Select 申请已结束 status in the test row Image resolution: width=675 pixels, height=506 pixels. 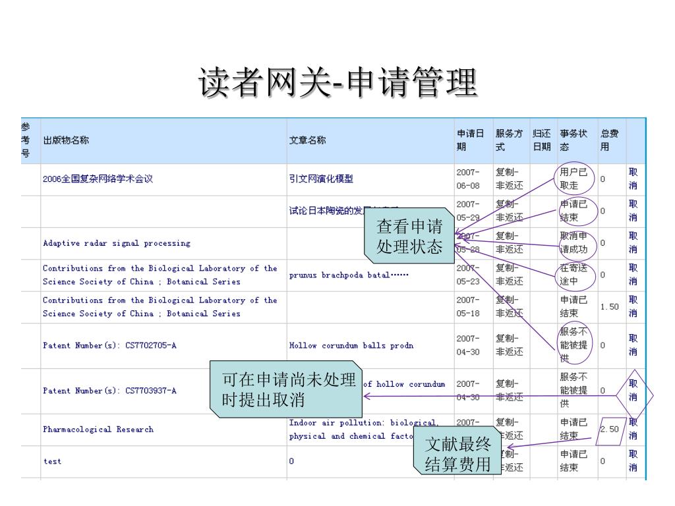(x=573, y=461)
